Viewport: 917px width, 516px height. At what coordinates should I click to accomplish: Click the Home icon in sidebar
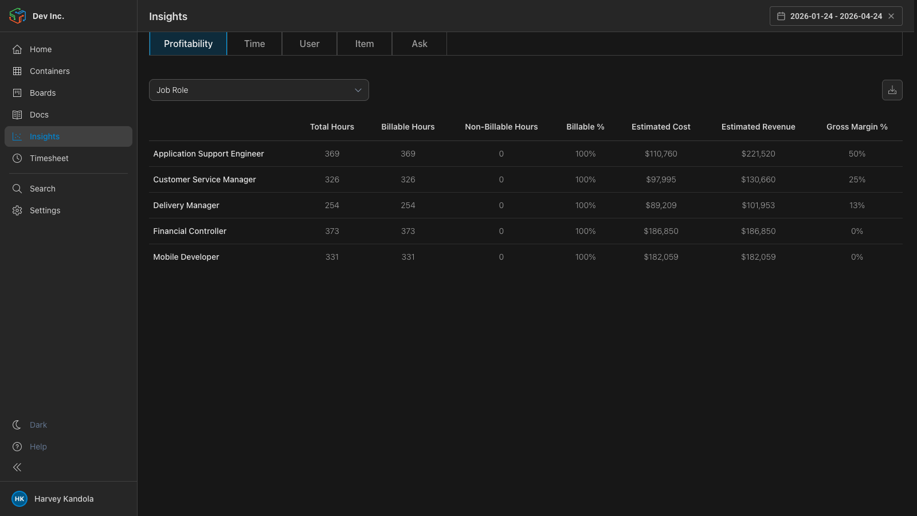coord(17,49)
